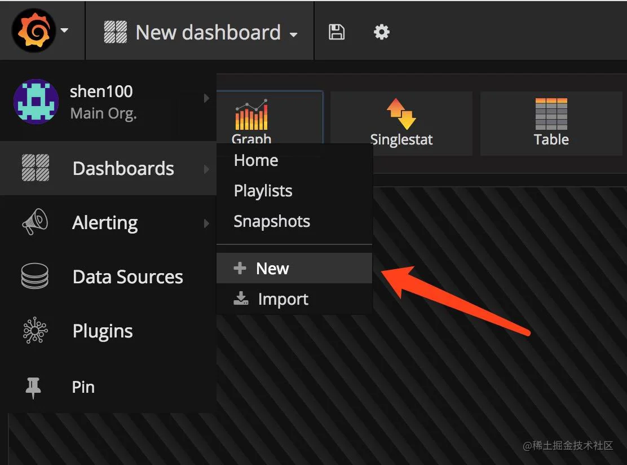Open Data Sources from the sidebar
The height and width of the screenshot is (465, 627).
pyautogui.click(x=108, y=277)
